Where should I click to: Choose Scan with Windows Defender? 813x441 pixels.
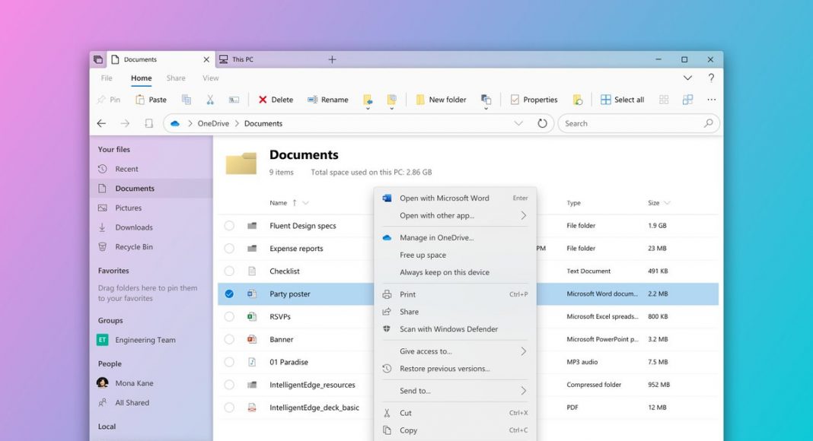(x=455, y=328)
